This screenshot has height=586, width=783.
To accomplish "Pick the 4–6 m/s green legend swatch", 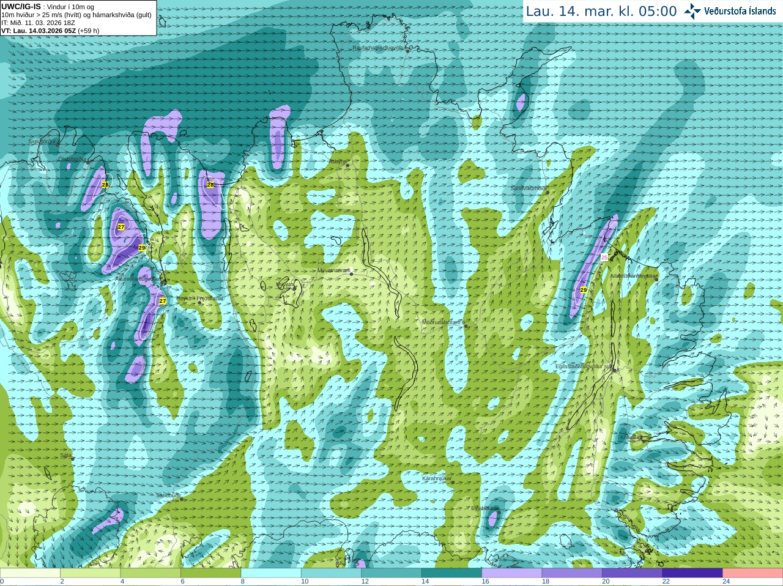I will coord(150,573).
